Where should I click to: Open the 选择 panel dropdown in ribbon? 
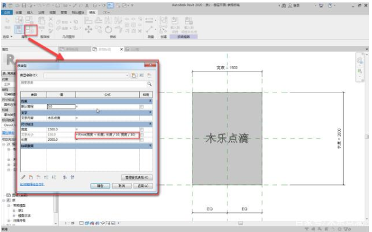pos(7,37)
